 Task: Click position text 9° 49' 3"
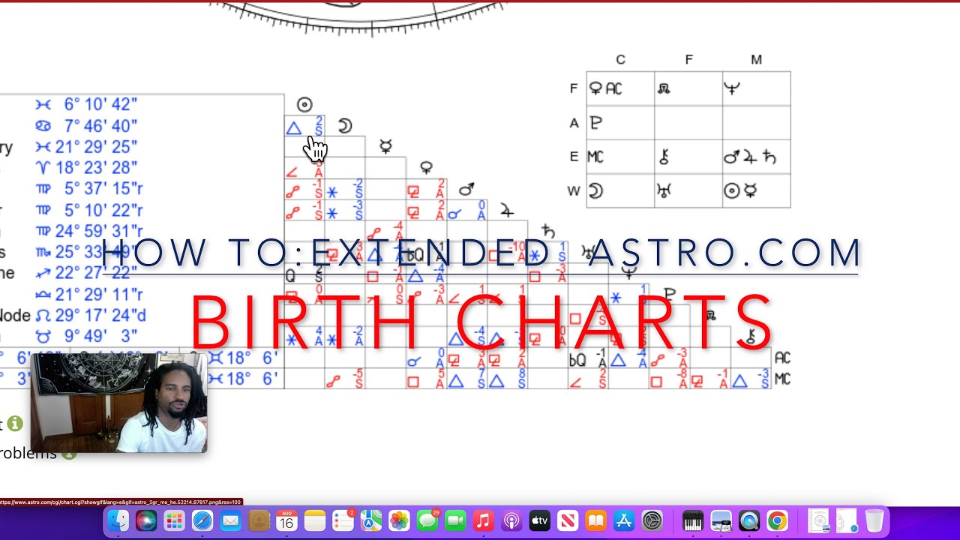point(100,337)
